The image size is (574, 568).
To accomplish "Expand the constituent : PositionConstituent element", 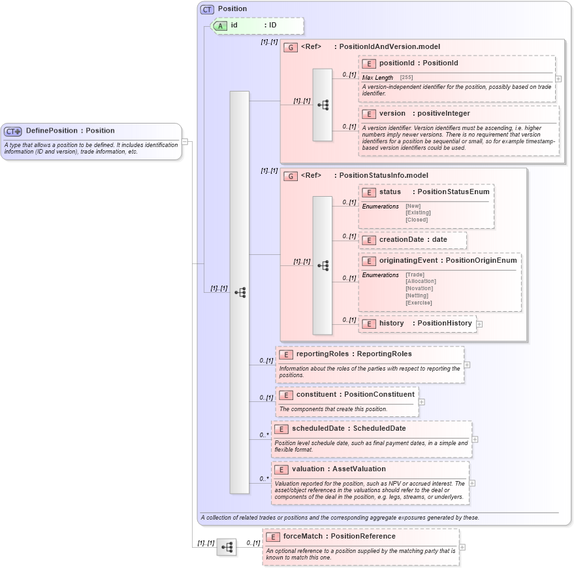I will pyautogui.click(x=422, y=401).
